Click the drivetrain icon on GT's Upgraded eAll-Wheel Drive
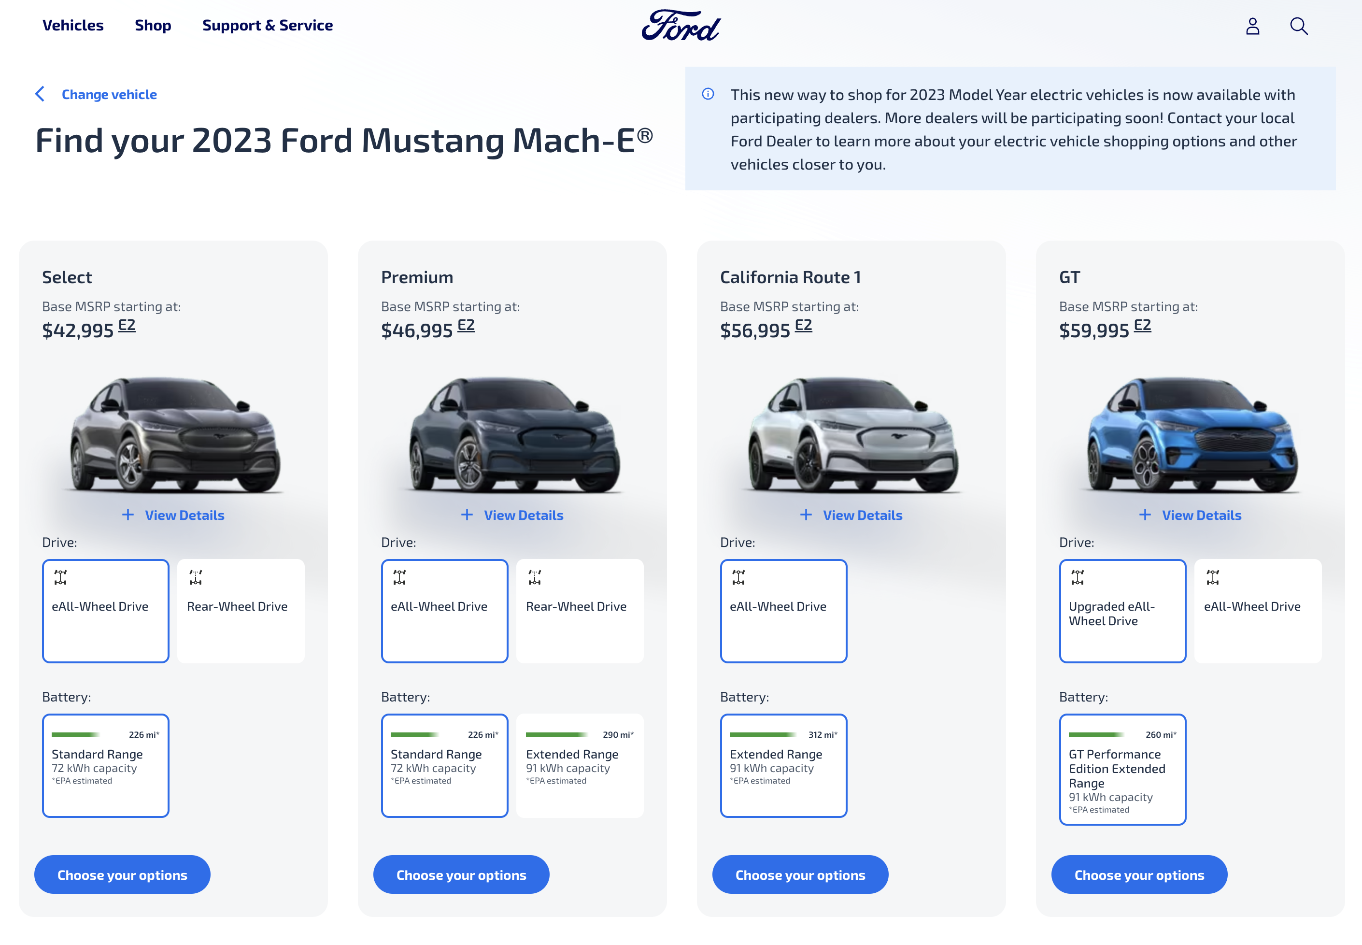1362x945 pixels. (1078, 577)
